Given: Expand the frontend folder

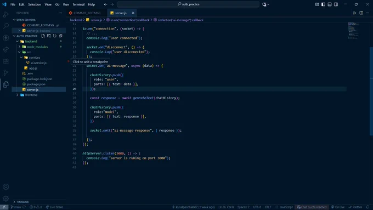Looking at the screenshot, I should [x=18, y=95].
